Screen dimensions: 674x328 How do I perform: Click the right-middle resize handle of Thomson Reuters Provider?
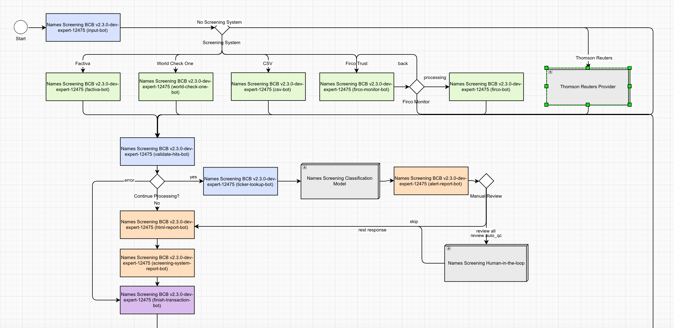click(630, 86)
